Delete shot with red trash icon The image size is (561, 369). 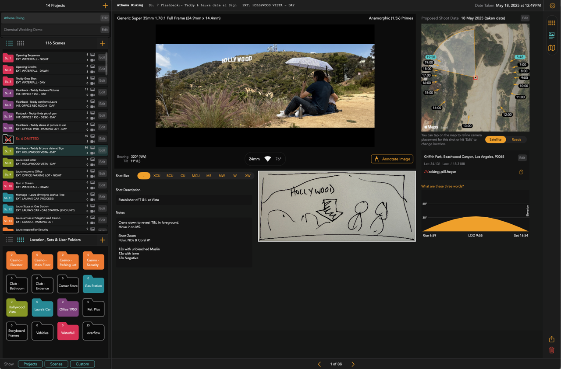coord(552,350)
